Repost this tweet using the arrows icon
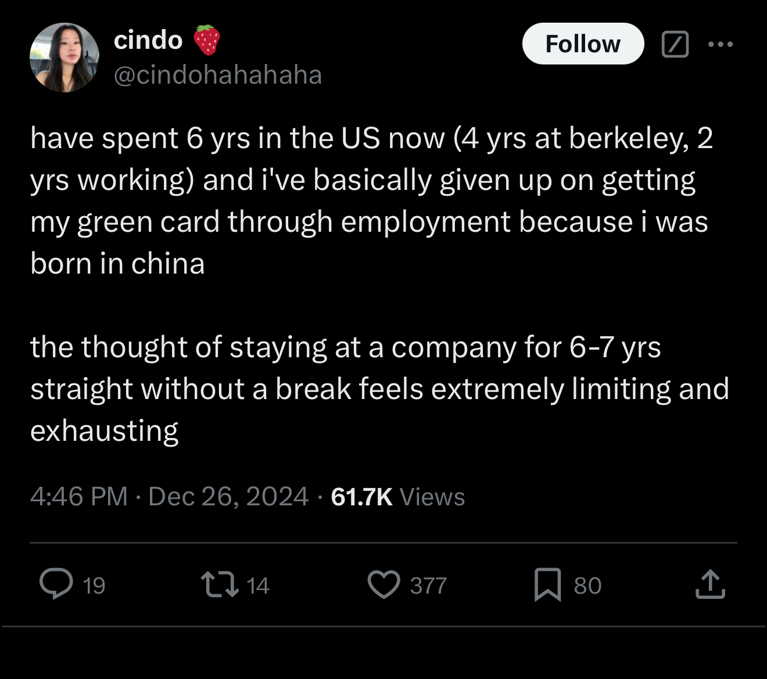The image size is (767, 679). [x=219, y=584]
